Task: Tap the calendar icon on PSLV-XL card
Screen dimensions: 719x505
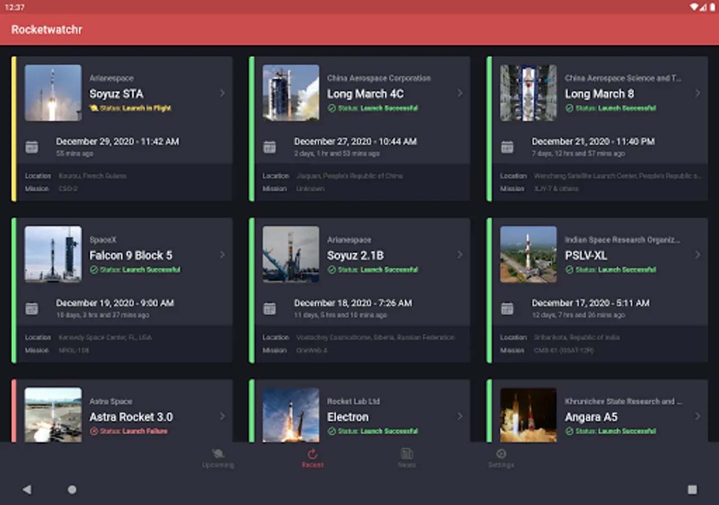Action: 507,309
